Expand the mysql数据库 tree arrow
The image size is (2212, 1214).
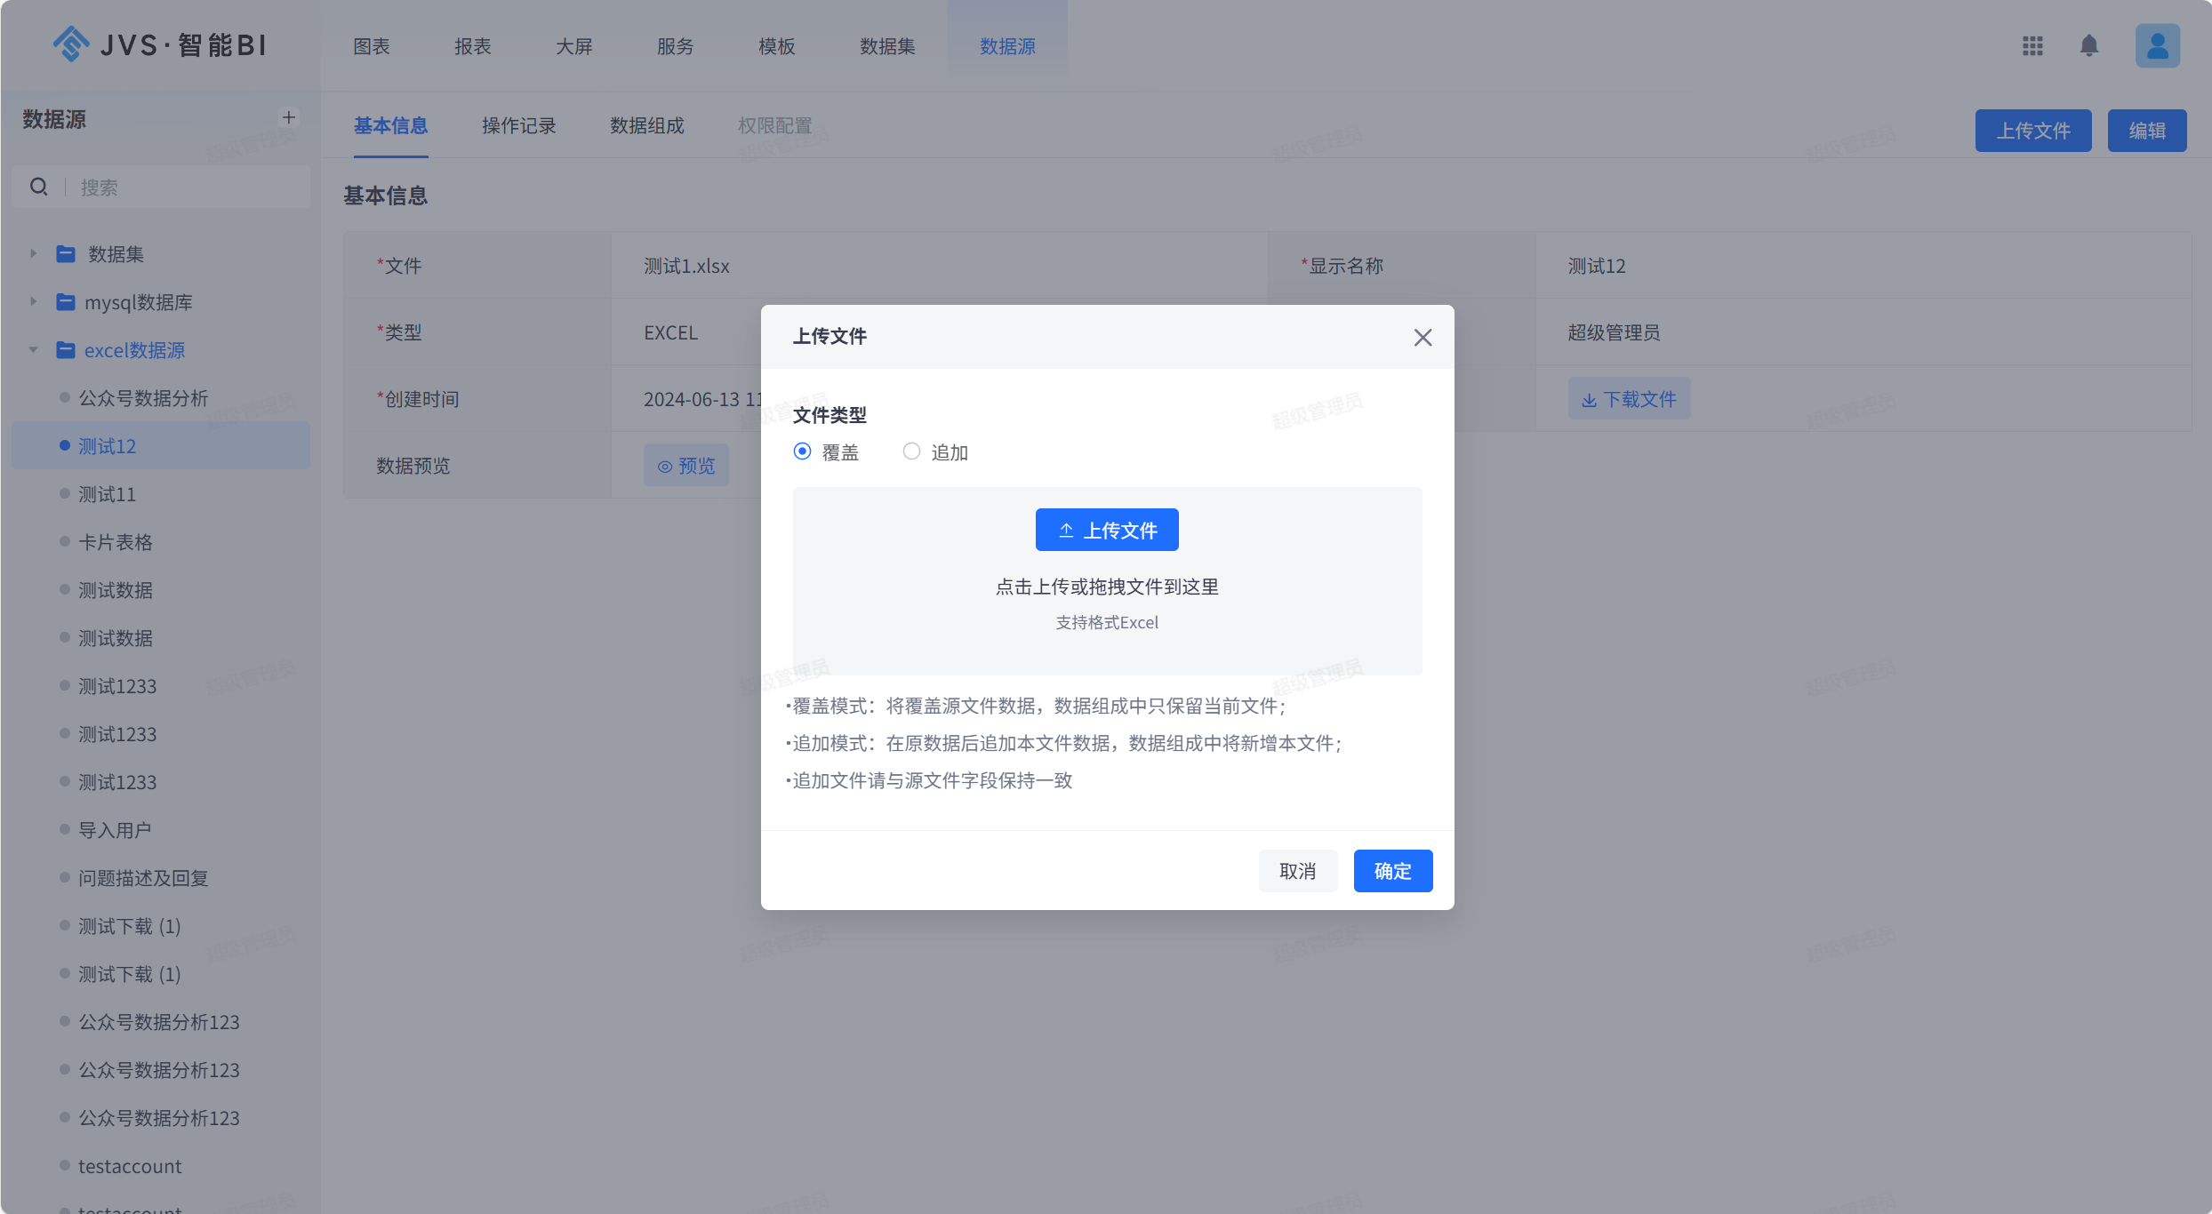pos(33,302)
